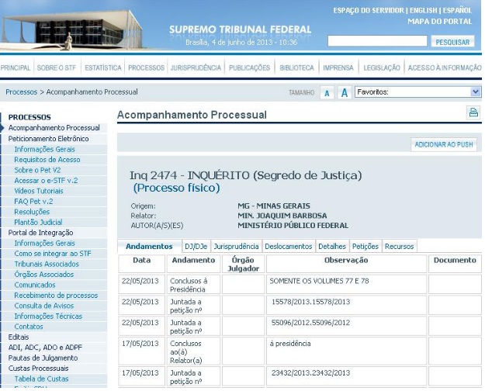Click the print page icon
485x391 pixels.
(x=473, y=113)
